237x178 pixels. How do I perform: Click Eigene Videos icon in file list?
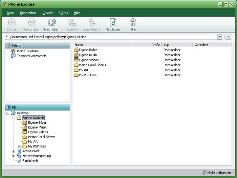click(76, 60)
